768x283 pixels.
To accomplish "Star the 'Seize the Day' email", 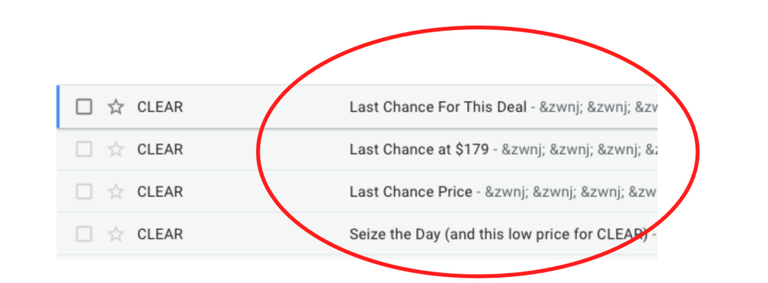I will pyautogui.click(x=115, y=234).
